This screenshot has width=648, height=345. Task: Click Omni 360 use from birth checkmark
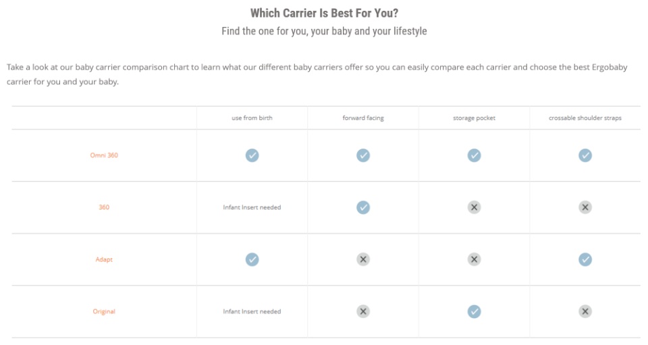point(252,155)
